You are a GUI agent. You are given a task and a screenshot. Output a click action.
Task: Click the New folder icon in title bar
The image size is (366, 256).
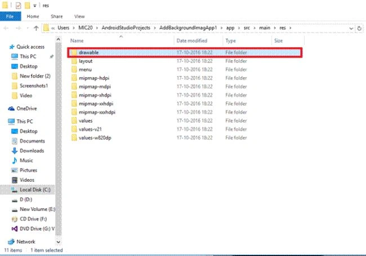(x=28, y=6)
